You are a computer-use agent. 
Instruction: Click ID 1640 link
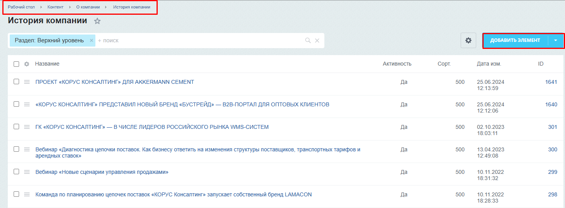pyautogui.click(x=551, y=104)
